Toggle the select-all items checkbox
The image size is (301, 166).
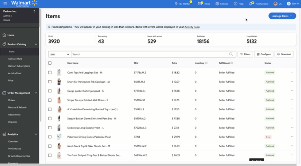(x=50, y=63)
